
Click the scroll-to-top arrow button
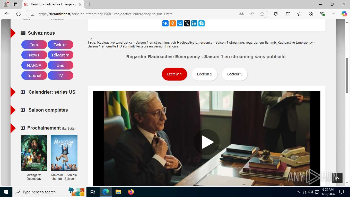337,178
